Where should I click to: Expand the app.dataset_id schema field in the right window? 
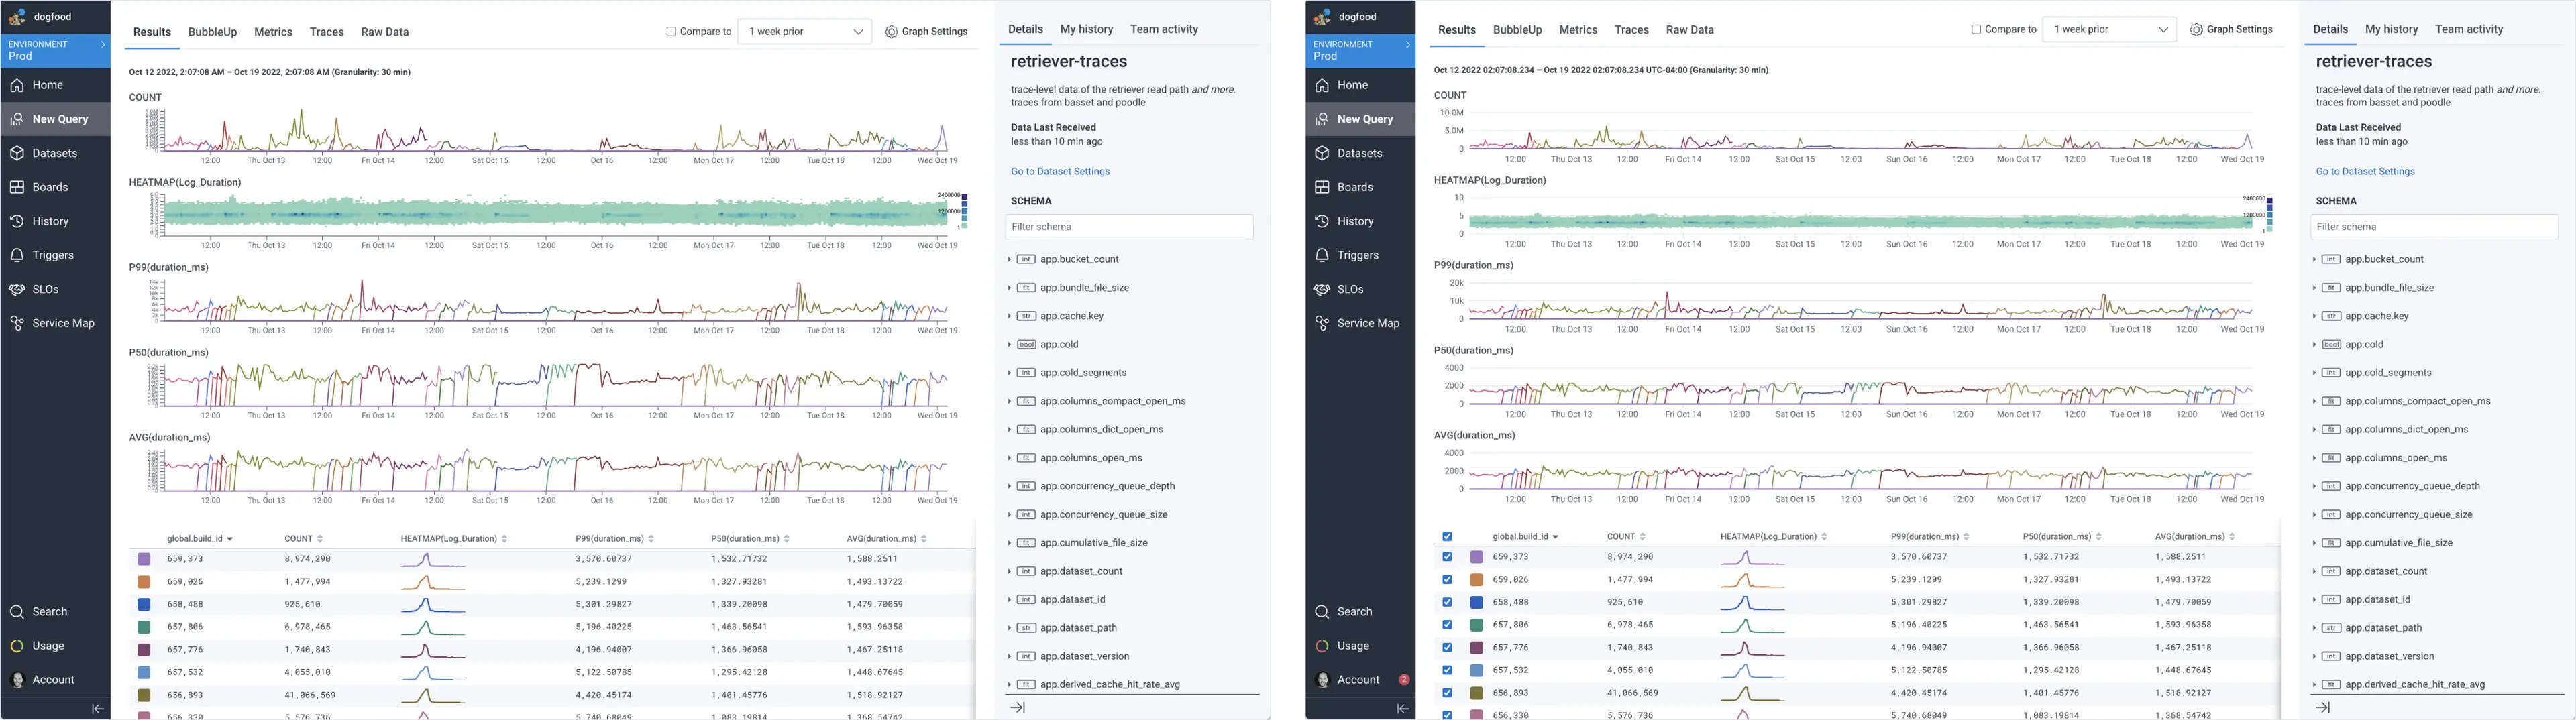click(x=2315, y=600)
